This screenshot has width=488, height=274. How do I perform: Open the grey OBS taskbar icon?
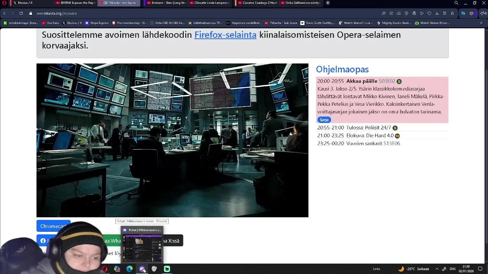coord(154,269)
